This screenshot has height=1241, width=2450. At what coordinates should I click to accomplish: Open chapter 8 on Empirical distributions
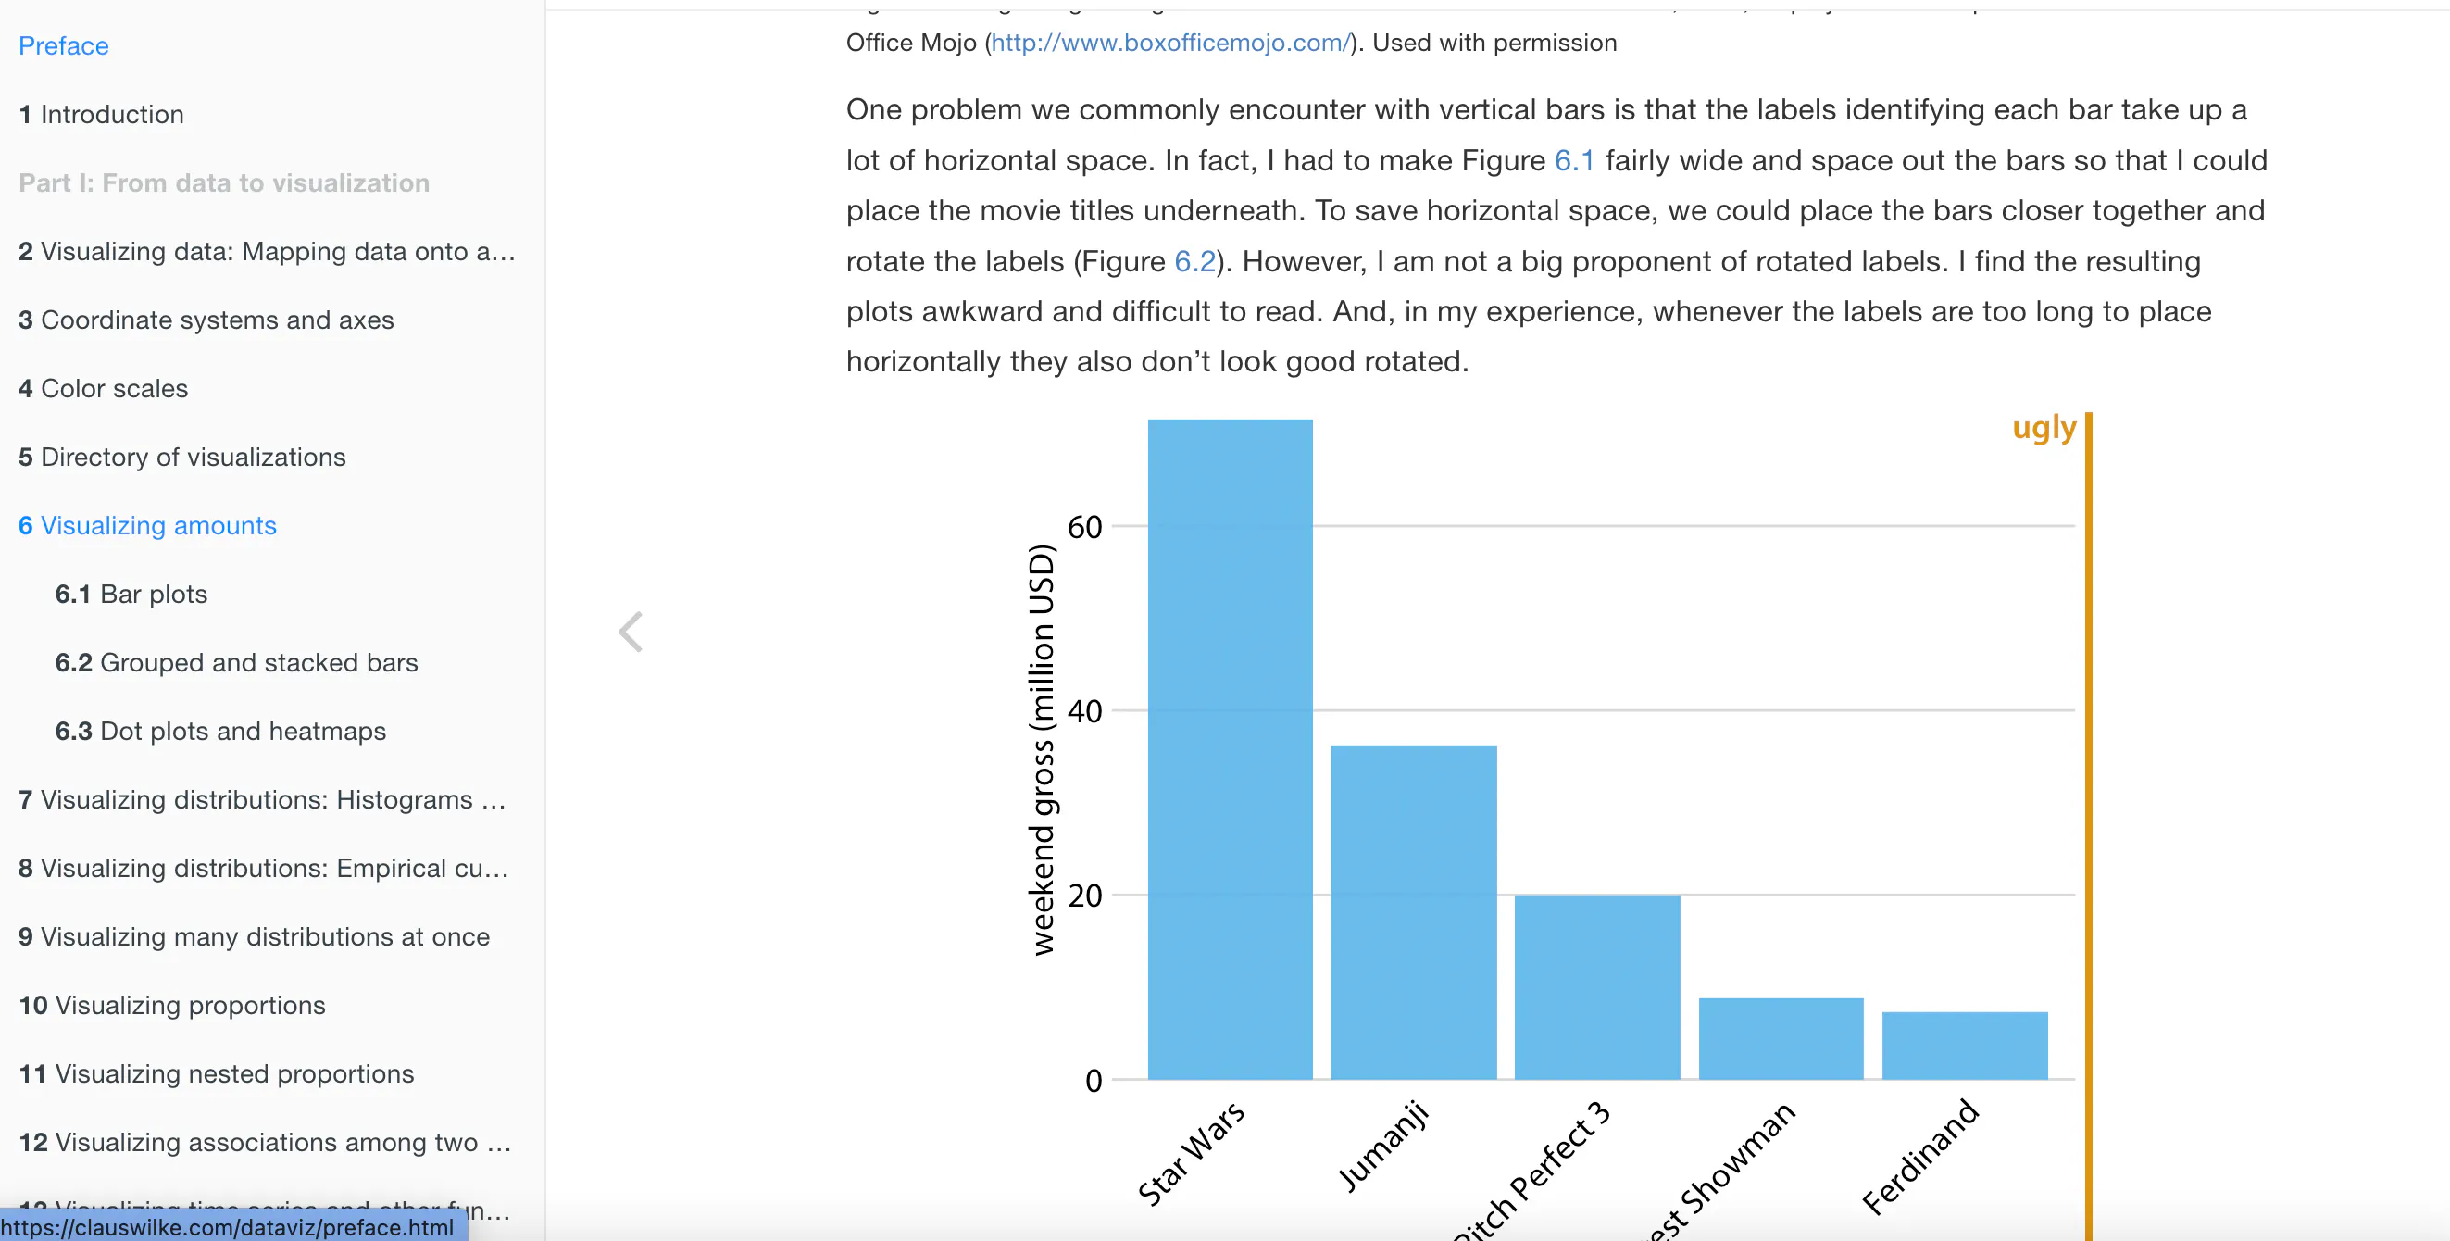tap(264, 868)
